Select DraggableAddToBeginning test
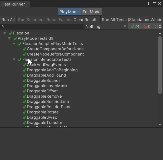Screen dimensions: 163x160 point(79,70)
